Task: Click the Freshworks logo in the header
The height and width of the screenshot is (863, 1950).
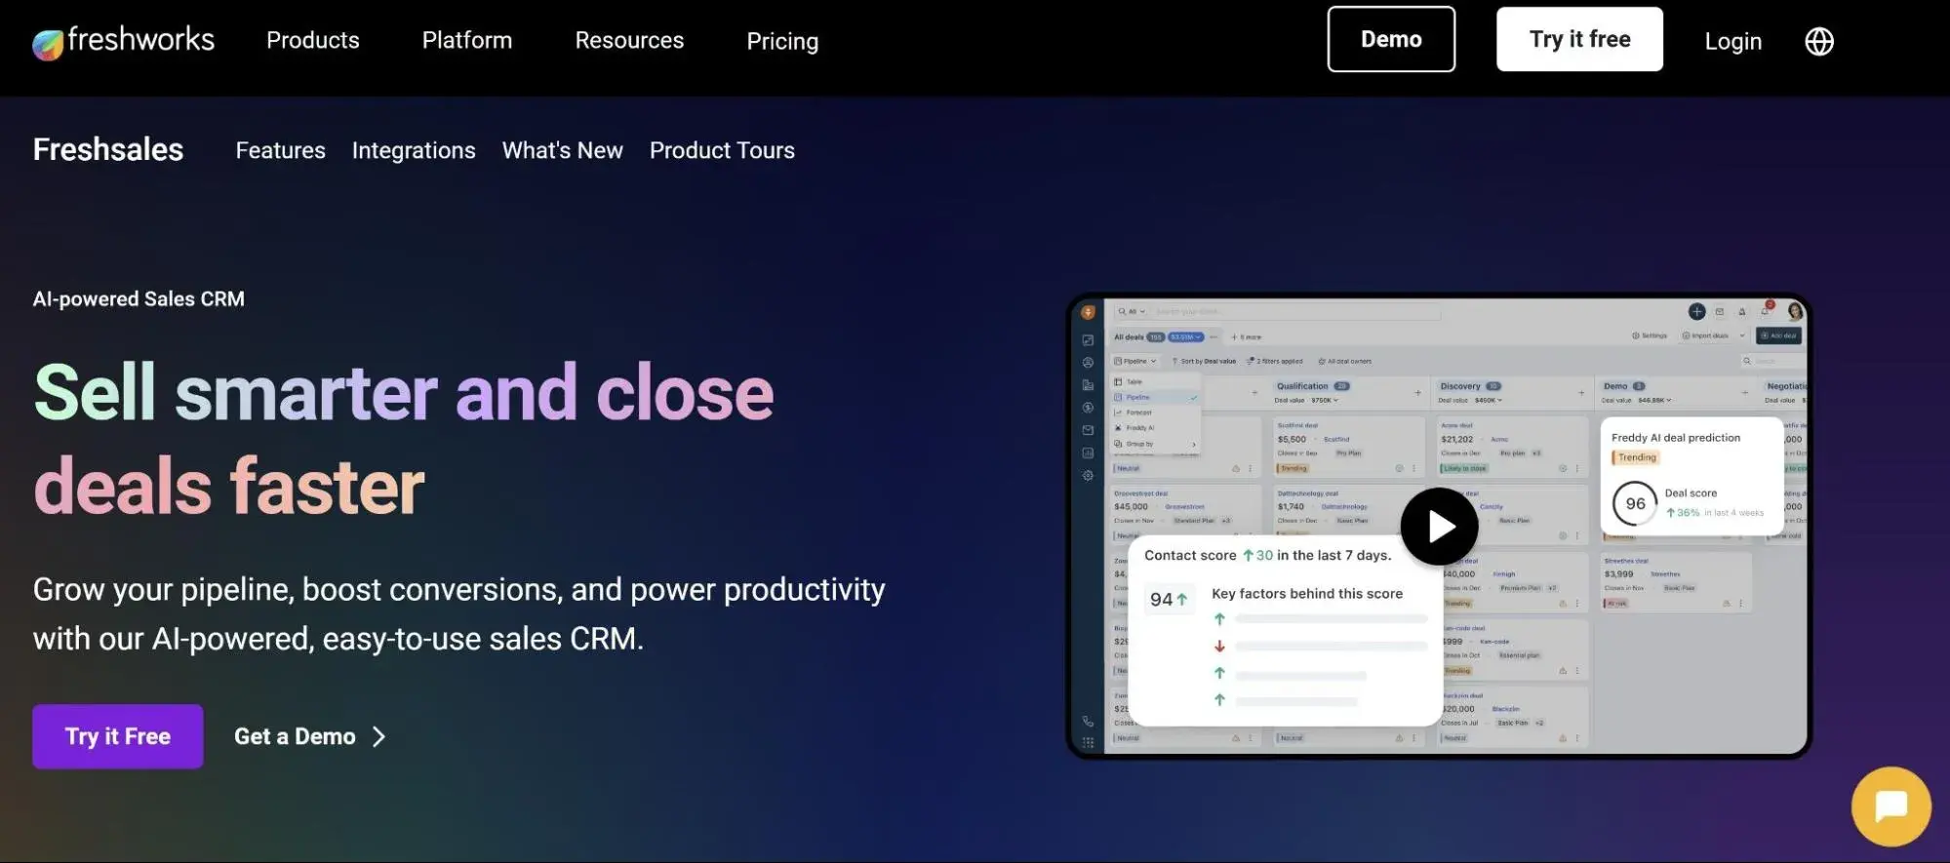Action: [x=123, y=41]
